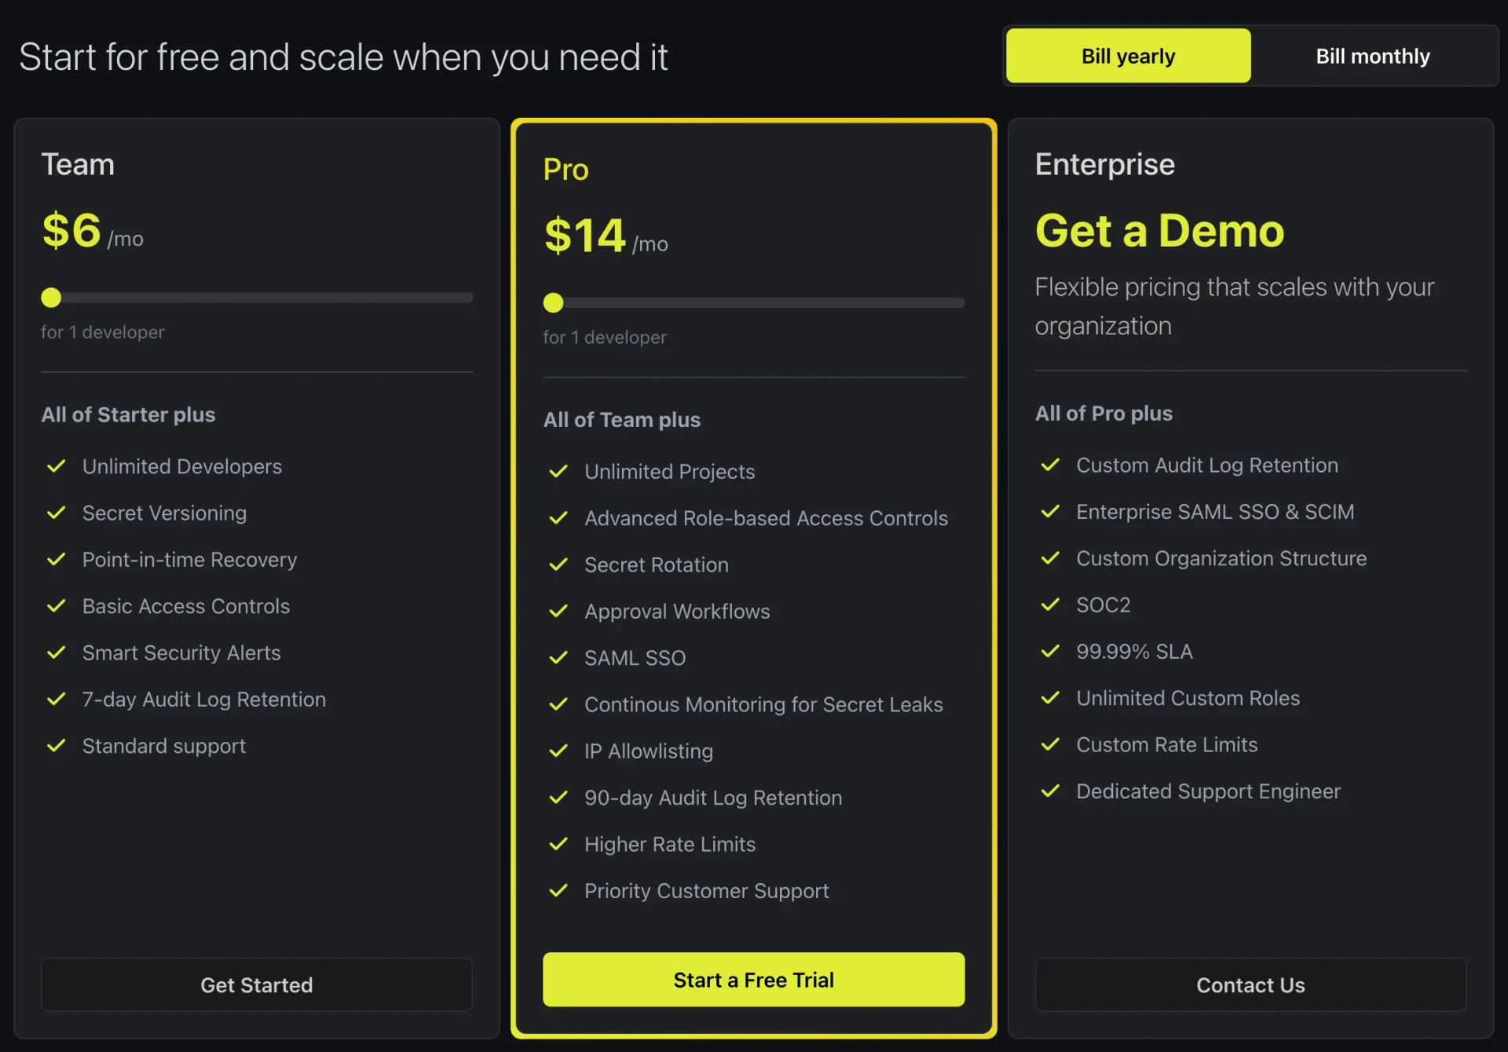Drag the Team plan developer slider
The image size is (1508, 1052).
pos(52,298)
